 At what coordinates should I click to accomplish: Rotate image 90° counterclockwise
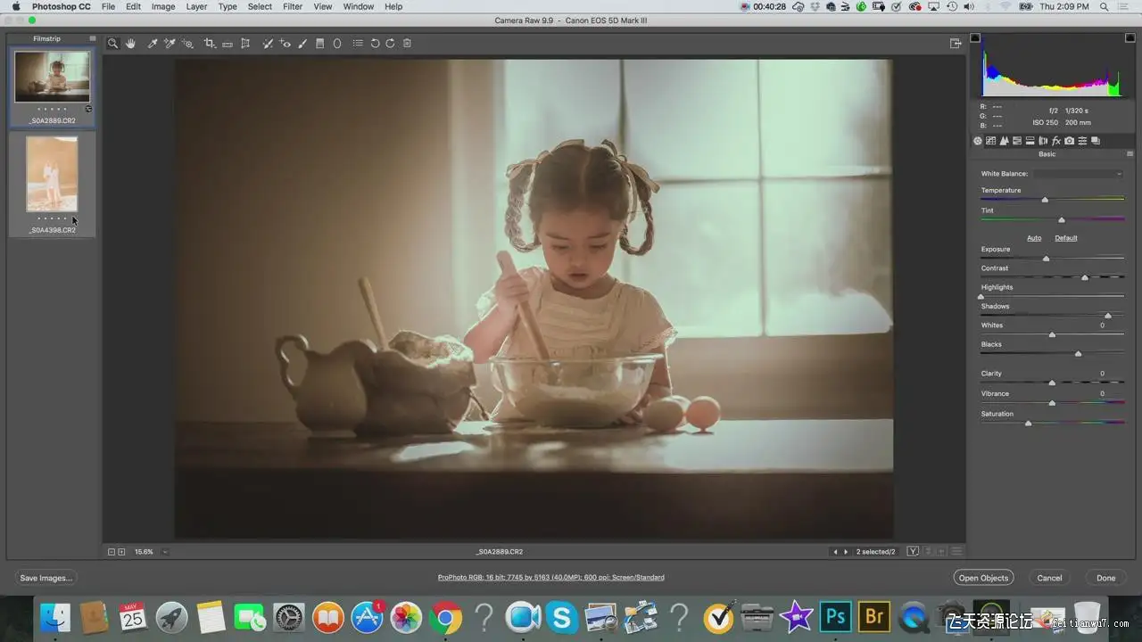click(375, 43)
